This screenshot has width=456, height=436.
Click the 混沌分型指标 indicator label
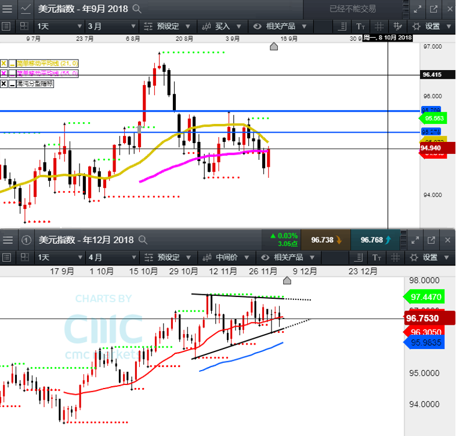click(x=35, y=84)
